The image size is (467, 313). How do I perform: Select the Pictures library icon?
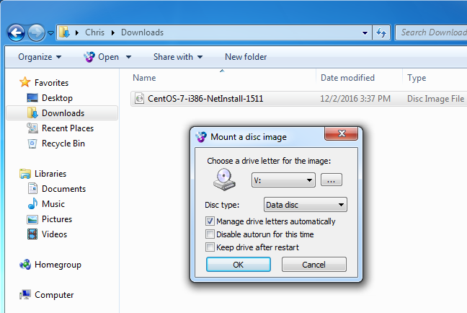pyautogui.click(x=32, y=219)
